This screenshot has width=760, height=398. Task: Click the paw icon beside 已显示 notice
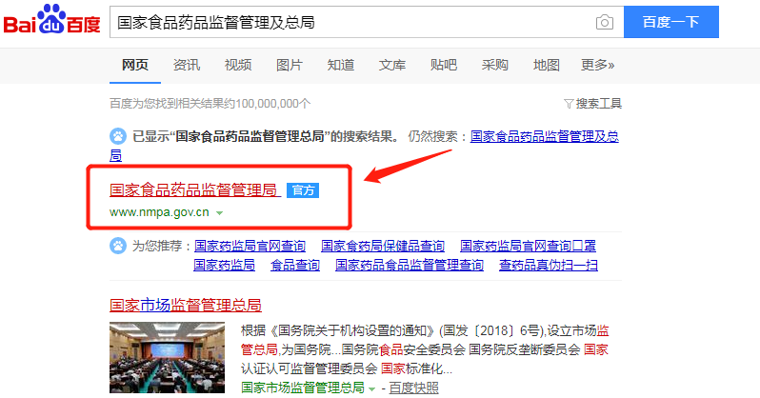[118, 136]
